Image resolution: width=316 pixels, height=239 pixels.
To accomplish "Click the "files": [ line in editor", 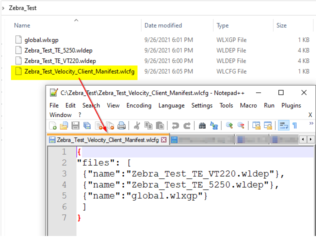I will pyautogui.click(x=104, y=163).
